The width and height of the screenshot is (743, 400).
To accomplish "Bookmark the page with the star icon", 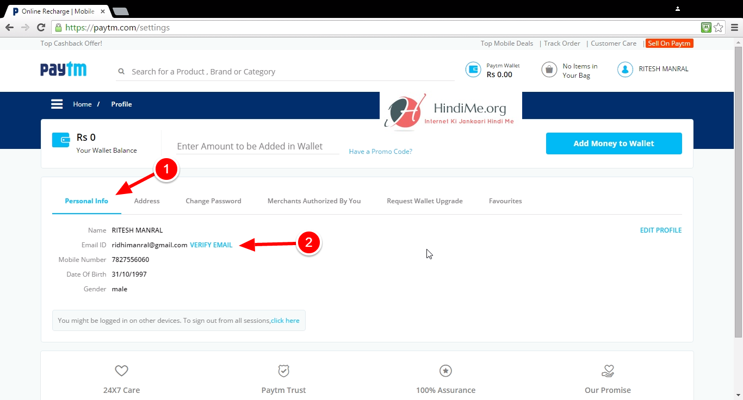I will click(718, 27).
